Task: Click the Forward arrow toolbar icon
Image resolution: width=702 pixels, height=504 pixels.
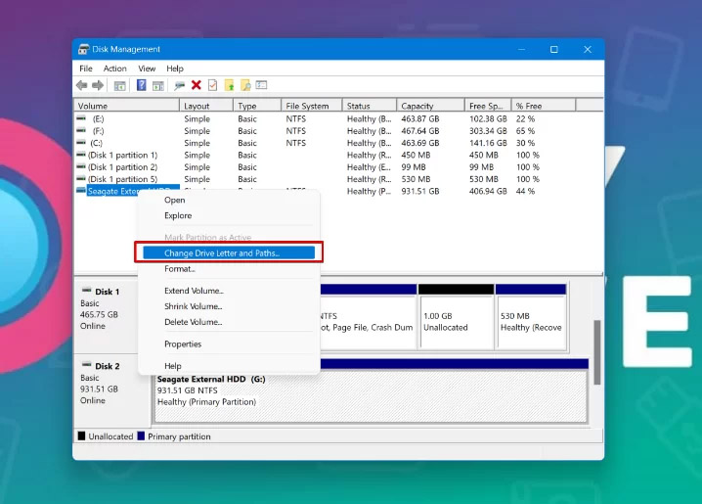Action: (x=98, y=85)
